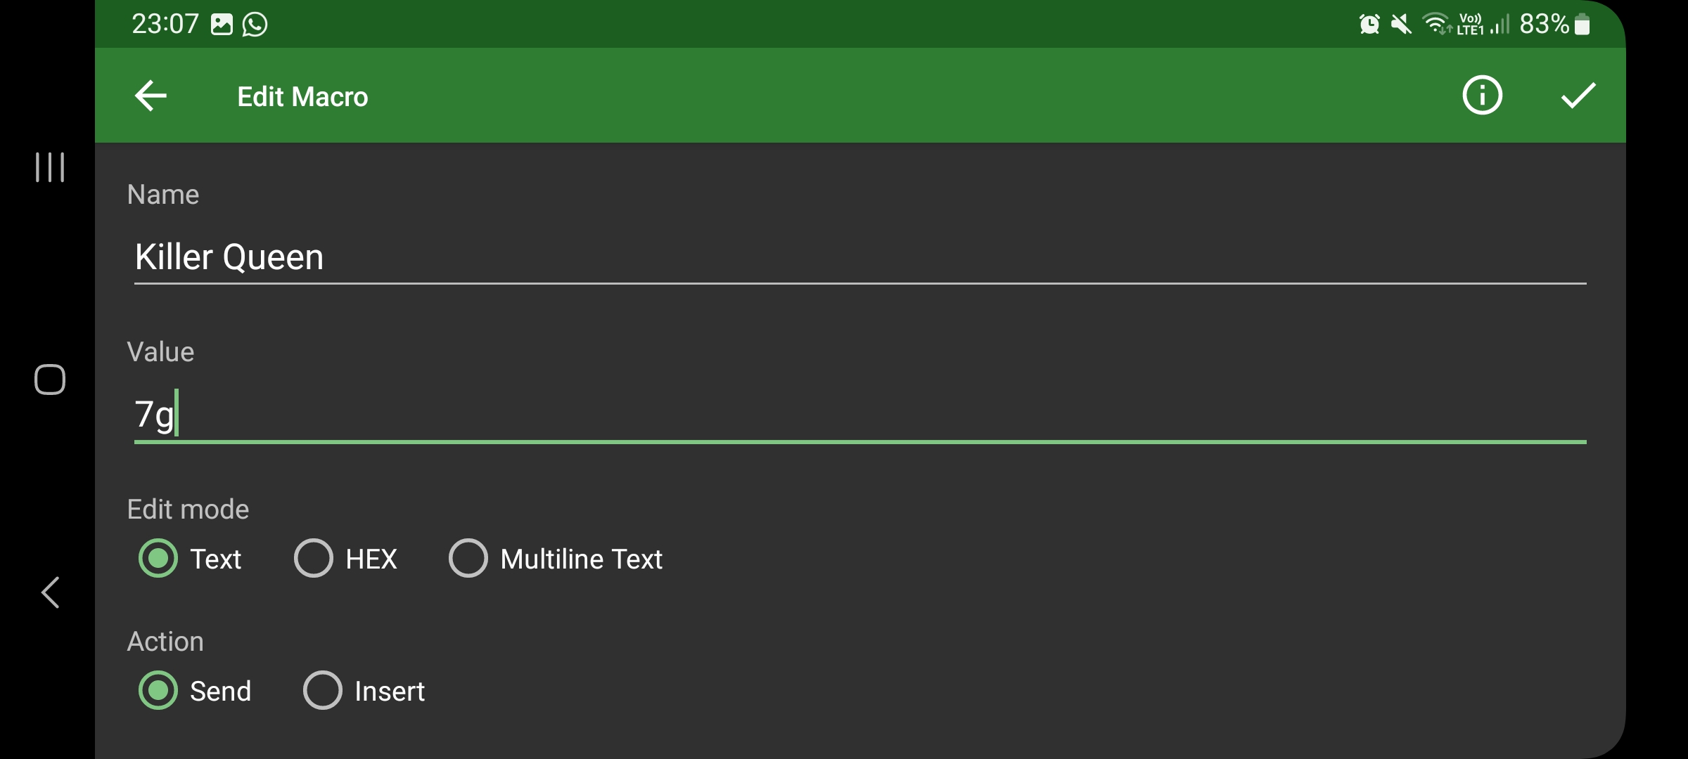Confirm the macro with the checkmark icon
The height and width of the screenshot is (759, 1688).
click(x=1578, y=96)
